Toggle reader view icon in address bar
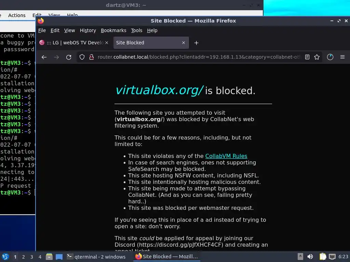The width and height of the screenshot is (350, 262). tap(307, 57)
